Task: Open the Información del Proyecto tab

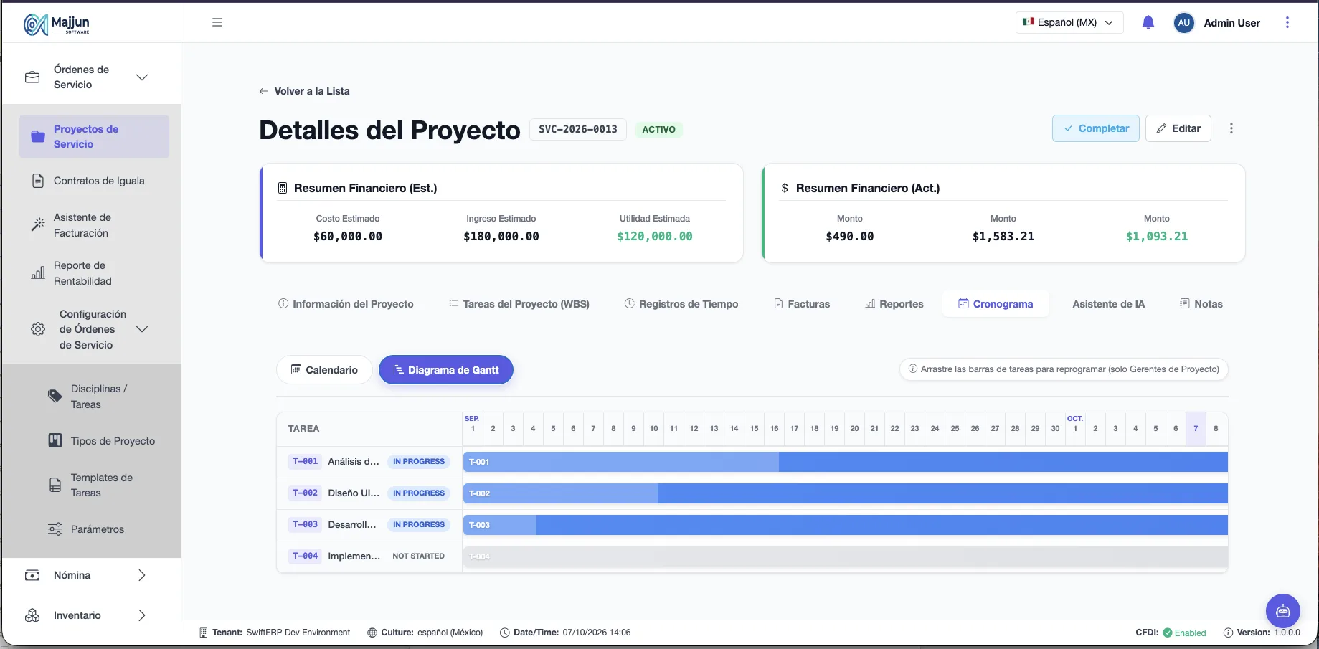Action: (x=346, y=304)
